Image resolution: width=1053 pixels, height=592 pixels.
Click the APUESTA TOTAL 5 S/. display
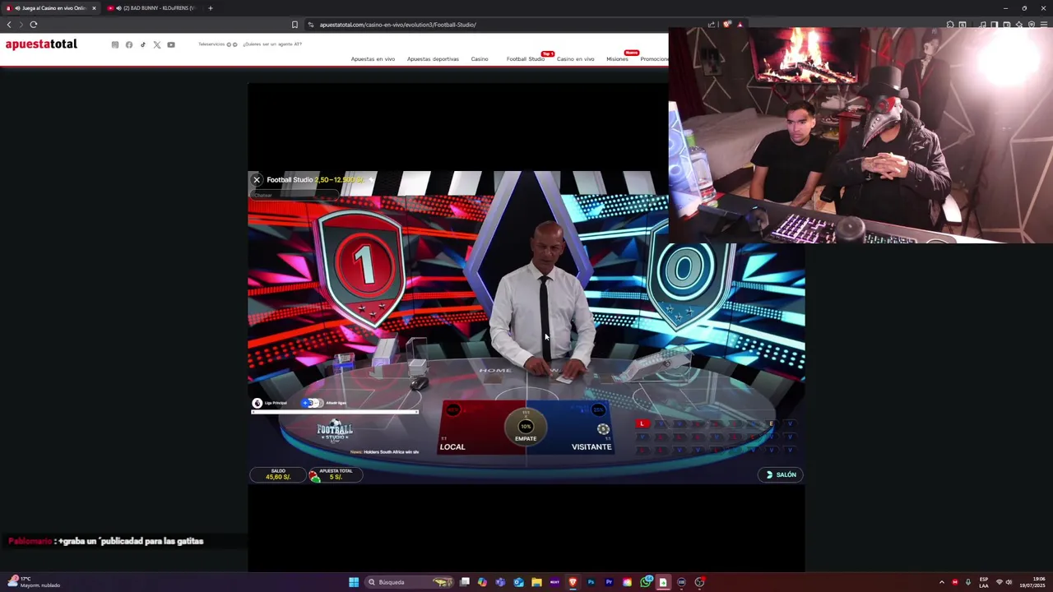point(336,474)
